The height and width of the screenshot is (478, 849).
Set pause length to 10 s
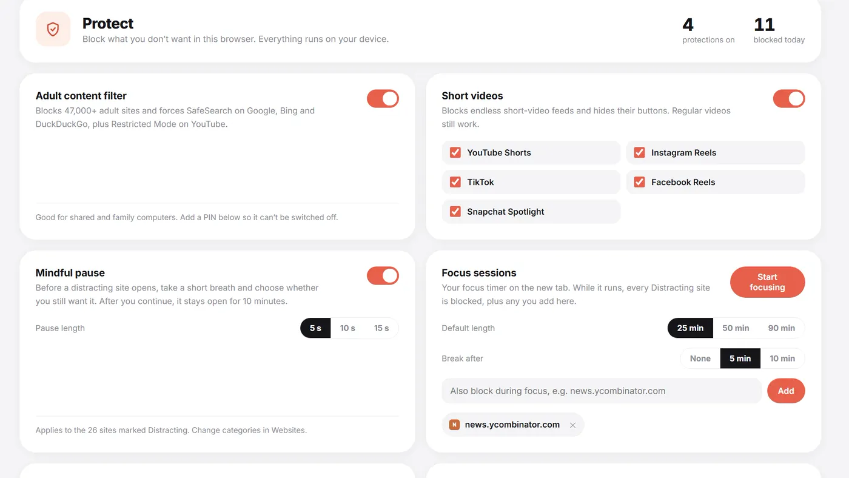(x=347, y=328)
